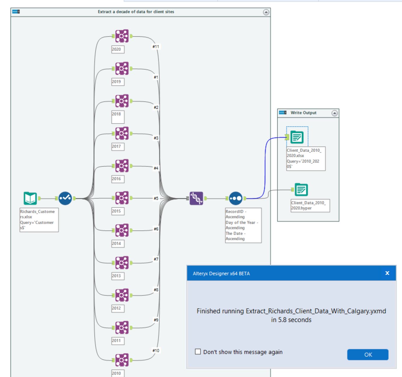Click the '#4' connection label
Image resolution: width=402 pixels, height=377 pixels.
tap(156, 168)
